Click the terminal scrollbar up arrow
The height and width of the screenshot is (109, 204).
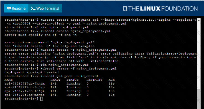coord(198,20)
